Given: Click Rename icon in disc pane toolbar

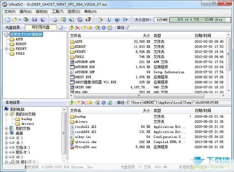Looking at the screenshot, I should [x=89, y=28].
